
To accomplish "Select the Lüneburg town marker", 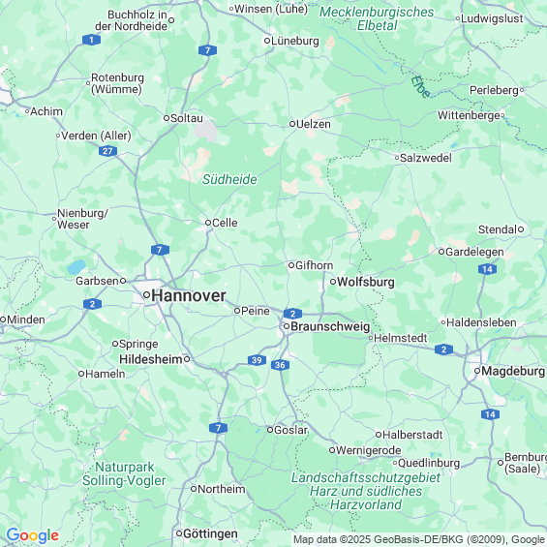I will (x=267, y=41).
